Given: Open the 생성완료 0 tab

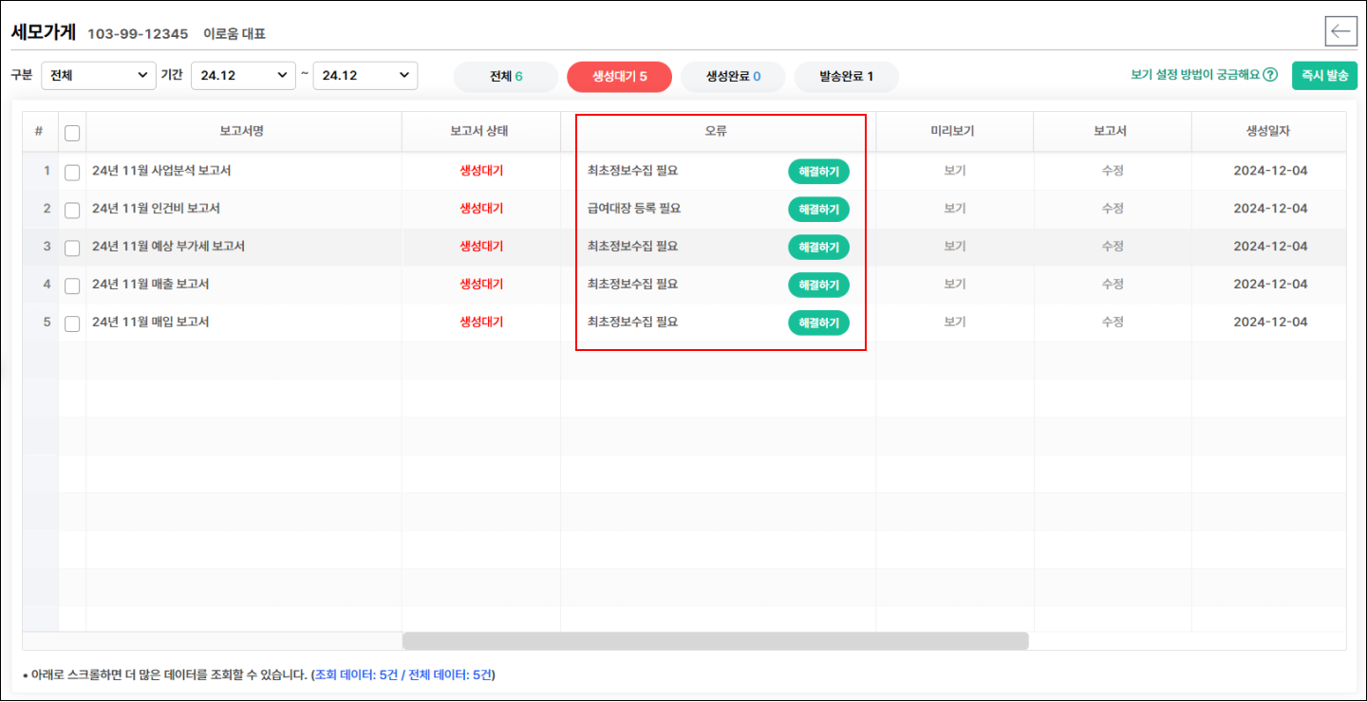Looking at the screenshot, I should (733, 77).
